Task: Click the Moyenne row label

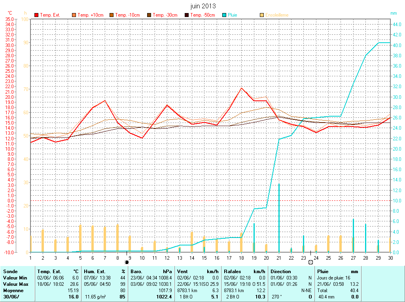Action: click(13, 290)
